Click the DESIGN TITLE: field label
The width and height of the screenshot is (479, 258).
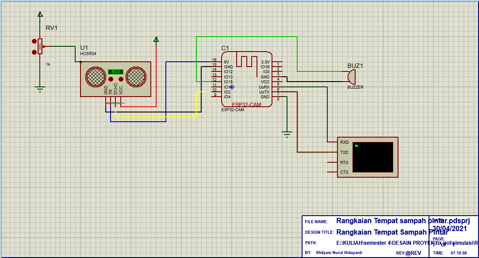(x=319, y=232)
